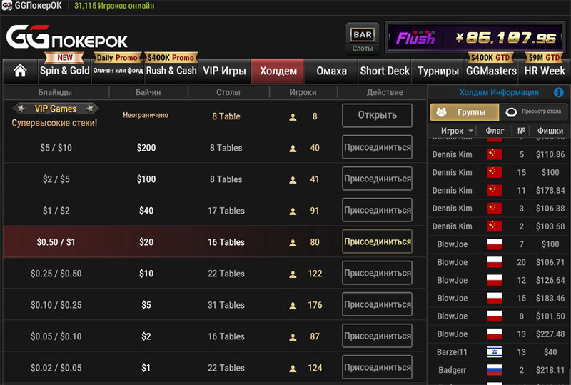
Task: Join the $0.10 / $0.25 tables
Action: point(377,304)
